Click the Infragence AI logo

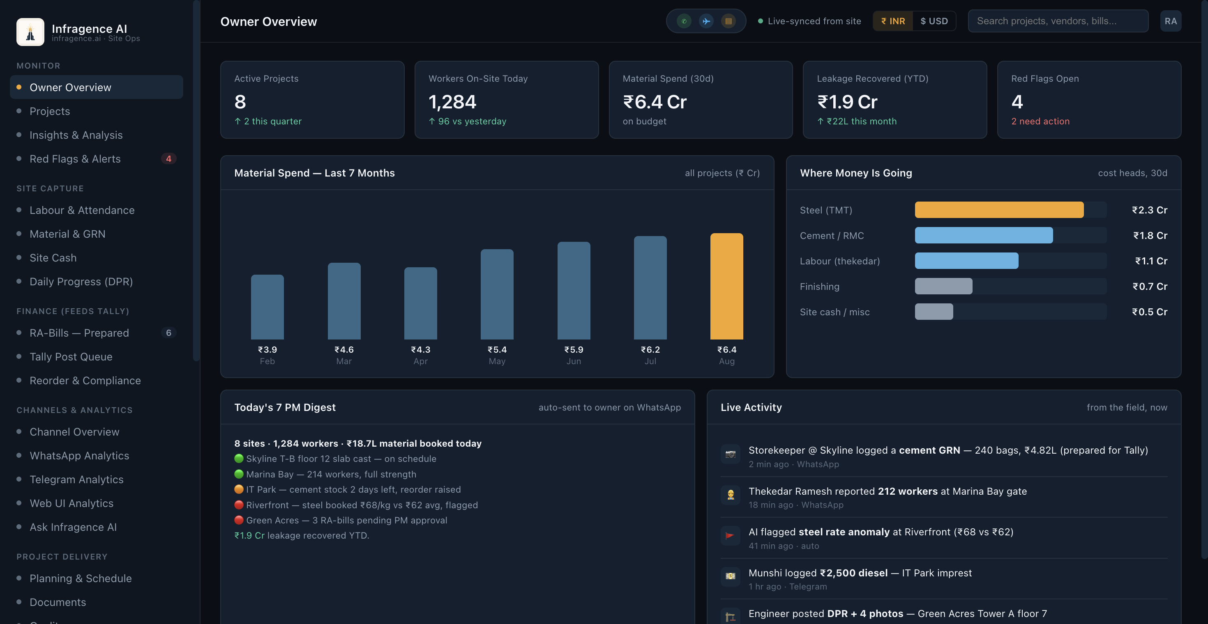[x=30, y=32]
